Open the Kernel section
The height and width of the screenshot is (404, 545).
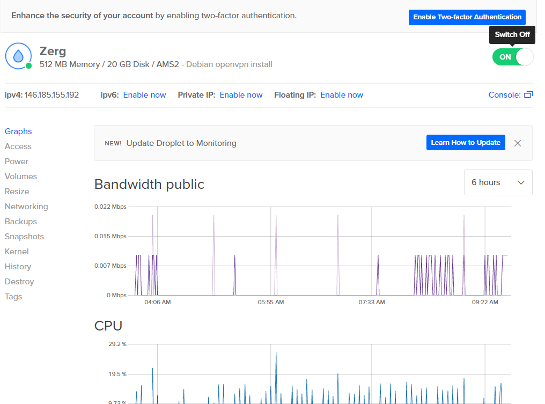tap(17, 252)
